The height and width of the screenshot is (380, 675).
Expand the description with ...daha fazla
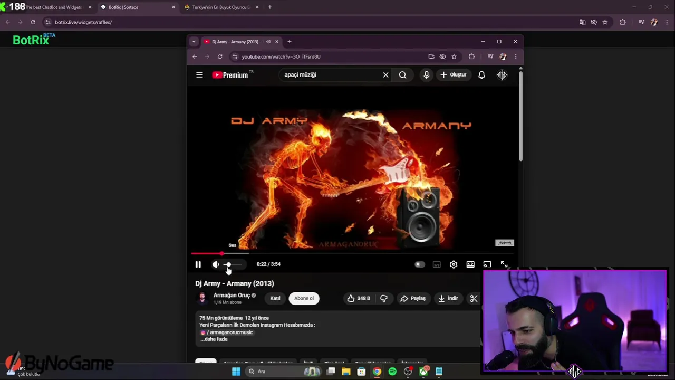point(214,339)
